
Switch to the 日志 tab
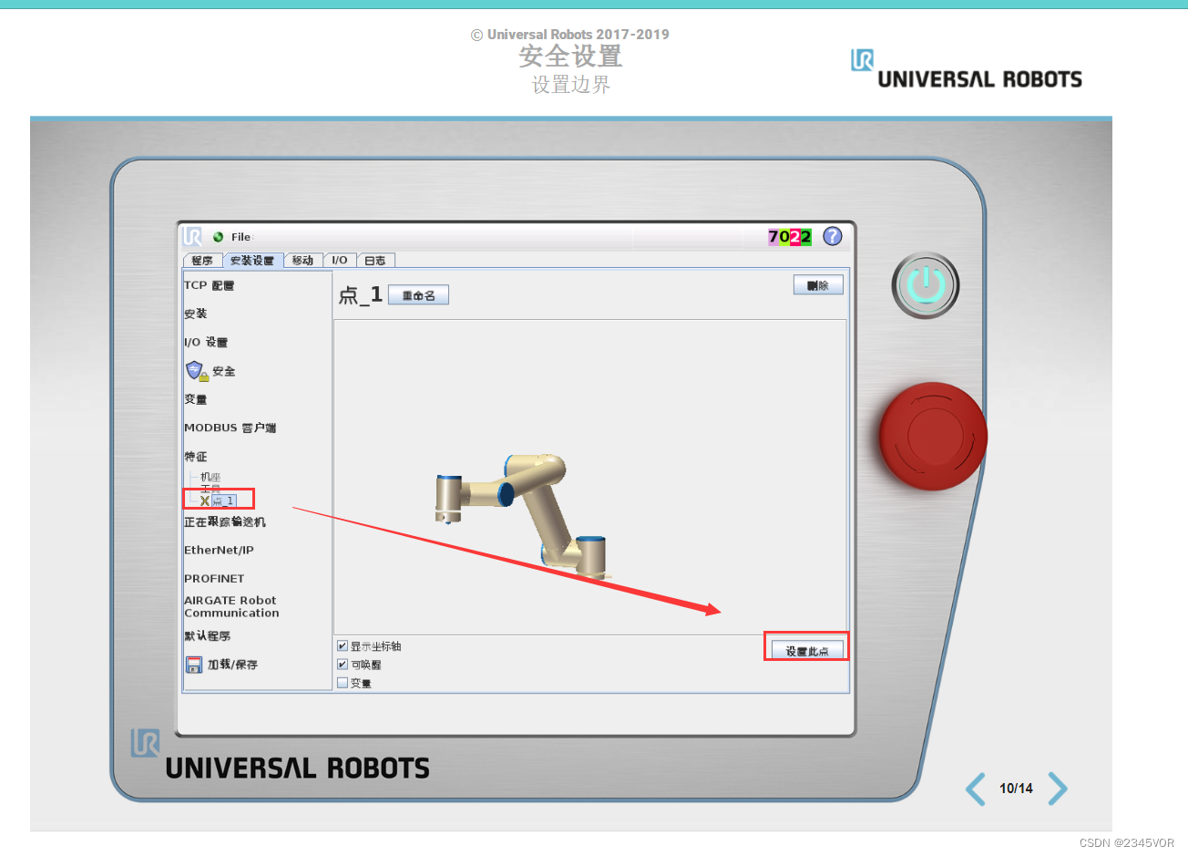coord(375,261)
